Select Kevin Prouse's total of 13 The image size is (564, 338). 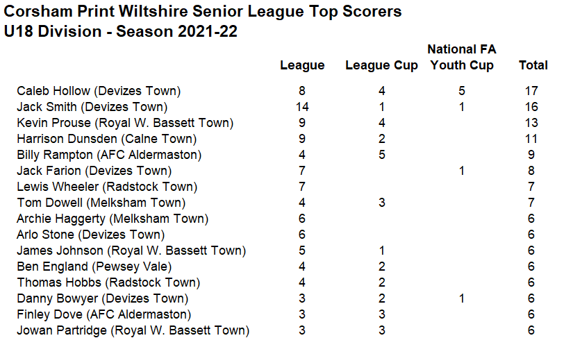click(x=533, y=123)
